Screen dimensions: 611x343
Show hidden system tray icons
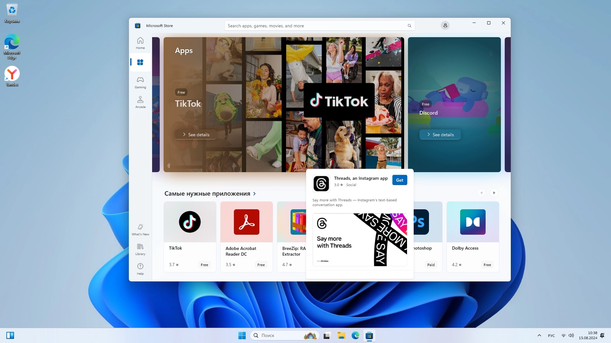[539, 335]
